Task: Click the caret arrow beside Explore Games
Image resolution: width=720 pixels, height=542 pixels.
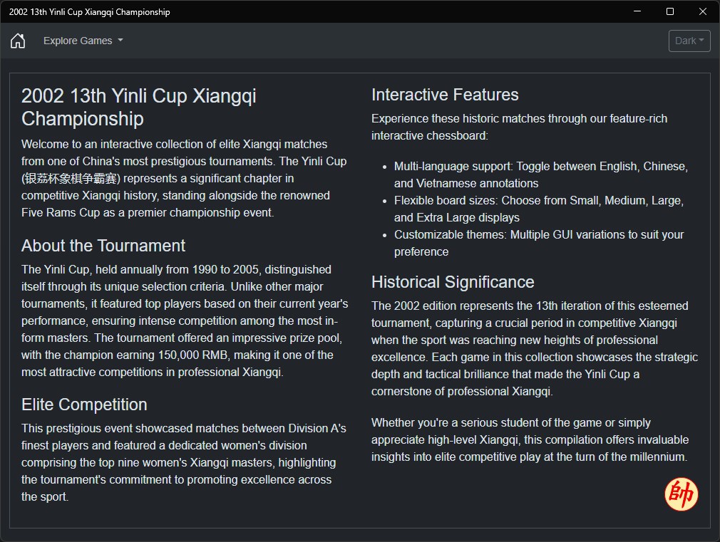Action: click(x=120, y=41)
